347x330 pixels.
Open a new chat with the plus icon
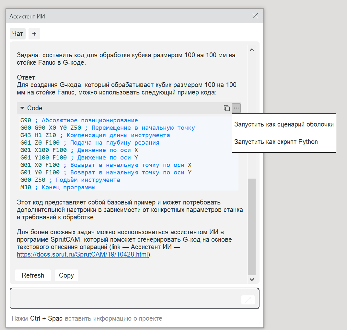click(x=34, y=34)
